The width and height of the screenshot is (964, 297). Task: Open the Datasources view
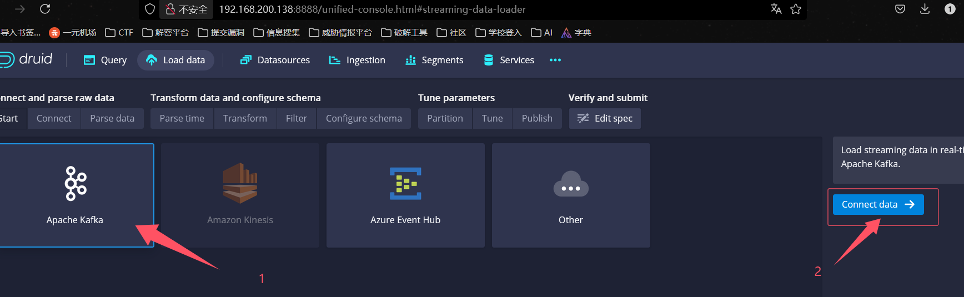pos(275,60)
